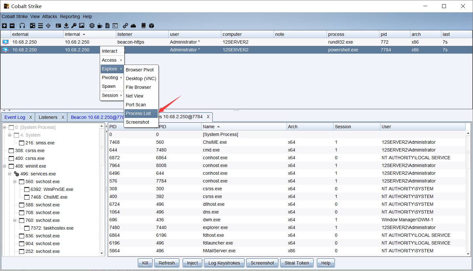Open the Attacks menu
Viewport: 473px width, 271px height.
pos(49,16)
